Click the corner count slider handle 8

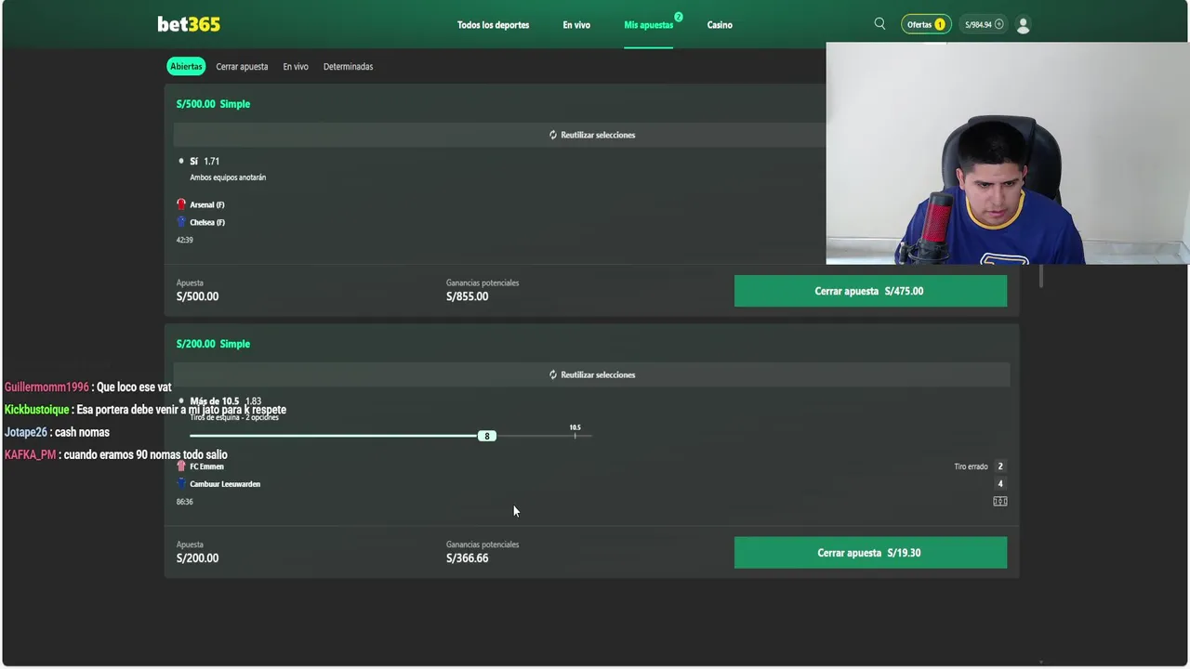tap(486, 436)
